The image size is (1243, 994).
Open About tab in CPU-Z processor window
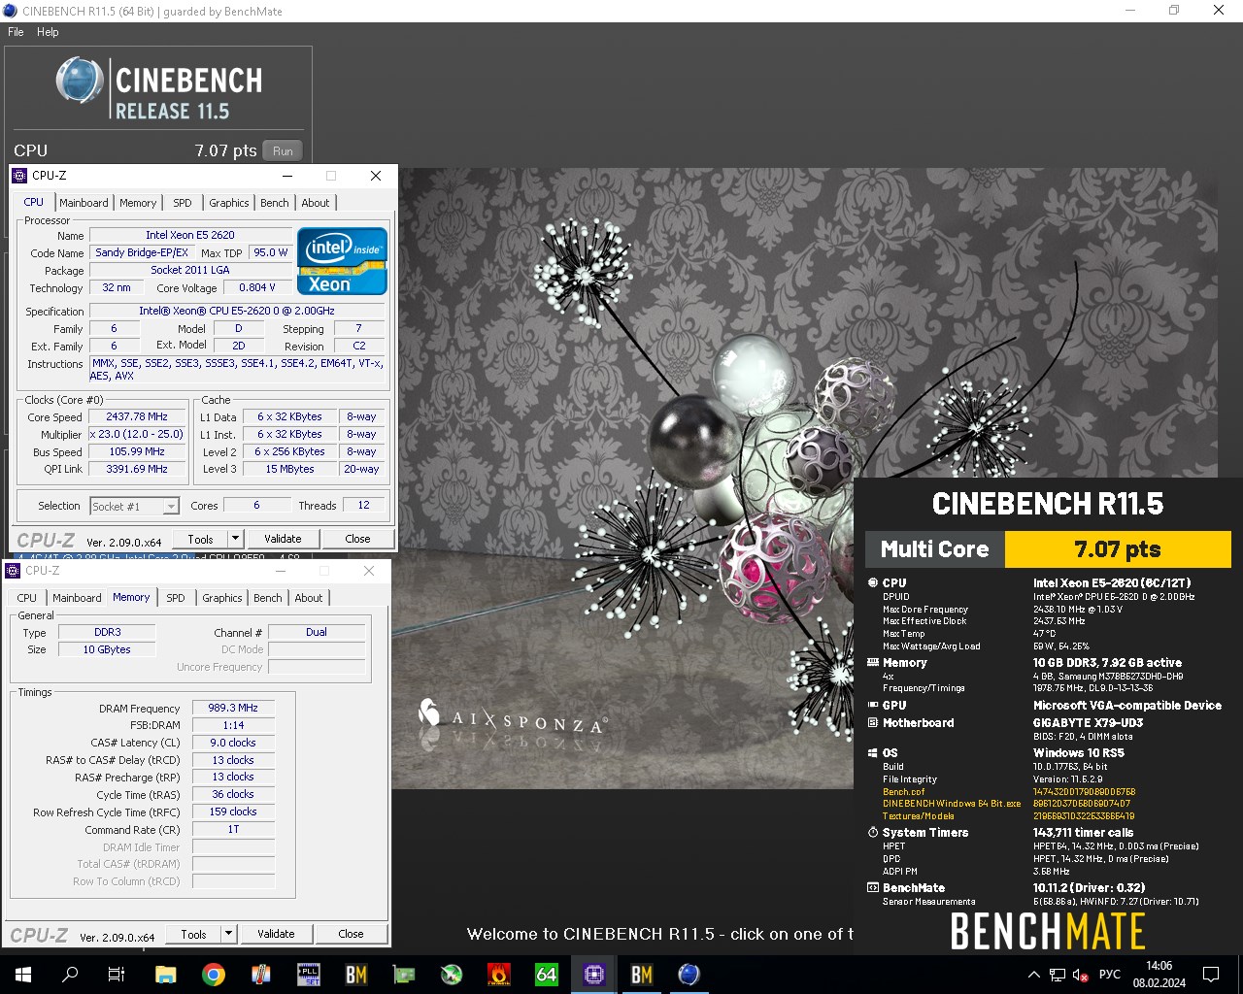(316, 203)
